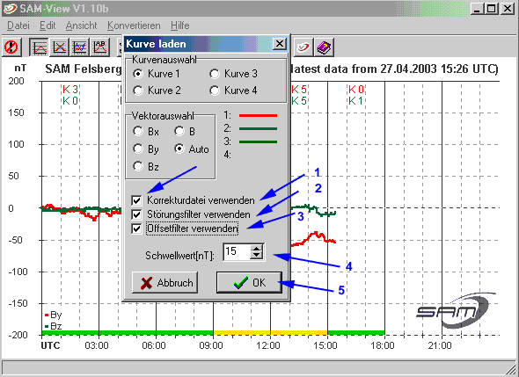Click the multi-curve chart toolbar icon
Image resolution: width=519 pixels, height=377 pixels.
80,47
